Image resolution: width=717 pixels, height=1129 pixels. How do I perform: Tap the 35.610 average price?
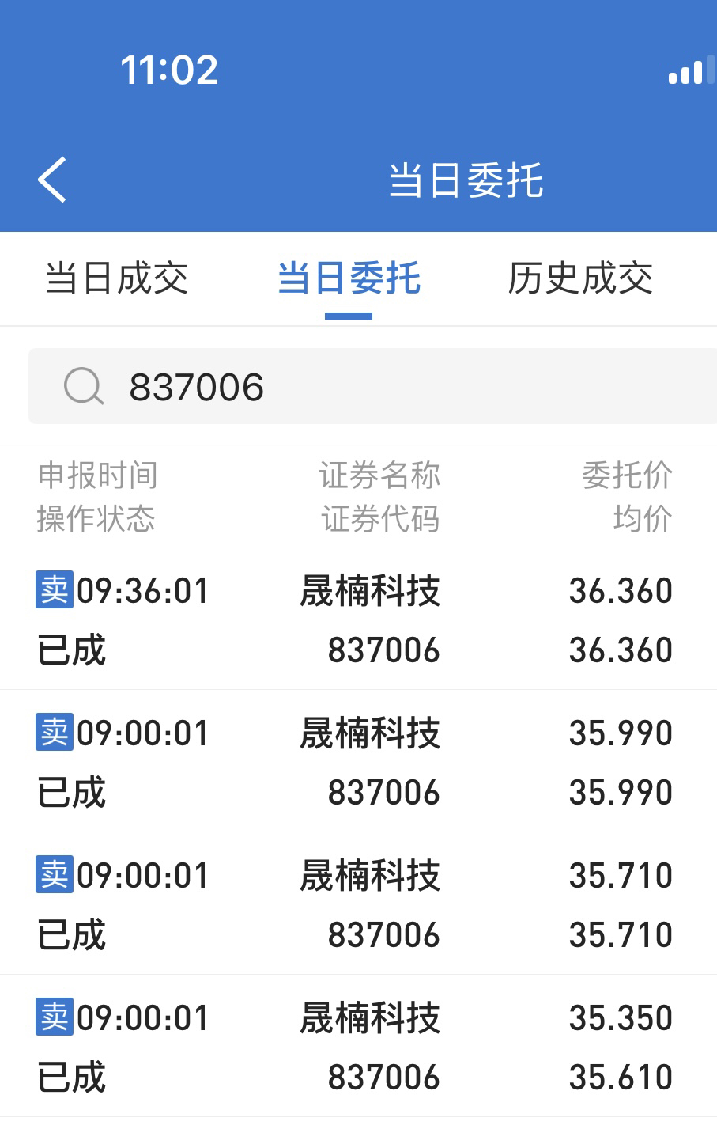(621, 1078)
